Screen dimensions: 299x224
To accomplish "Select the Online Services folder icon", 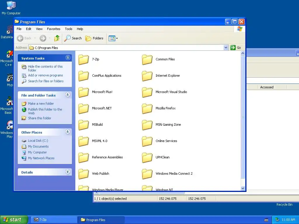I will (147, 141).
